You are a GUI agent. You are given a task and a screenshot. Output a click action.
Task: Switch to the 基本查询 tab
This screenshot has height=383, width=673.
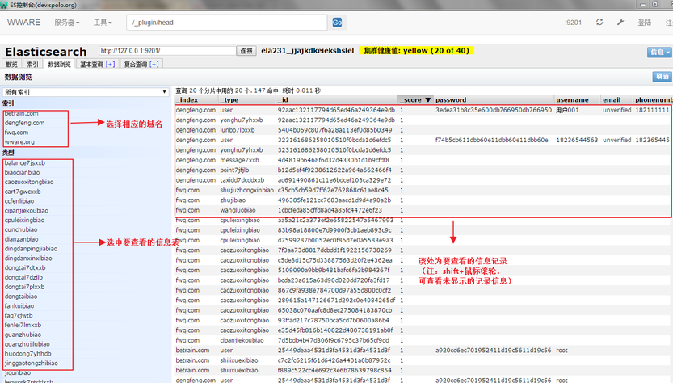91,65
